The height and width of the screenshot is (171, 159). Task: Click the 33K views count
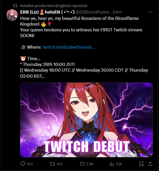(119, 164)
